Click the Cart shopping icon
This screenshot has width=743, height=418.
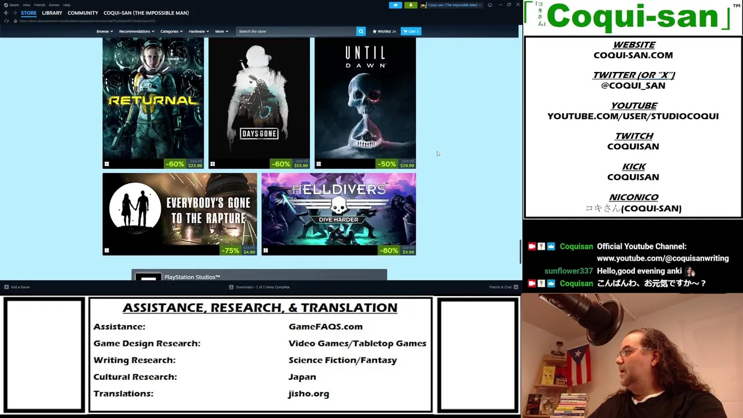click(x=406, y=31)
